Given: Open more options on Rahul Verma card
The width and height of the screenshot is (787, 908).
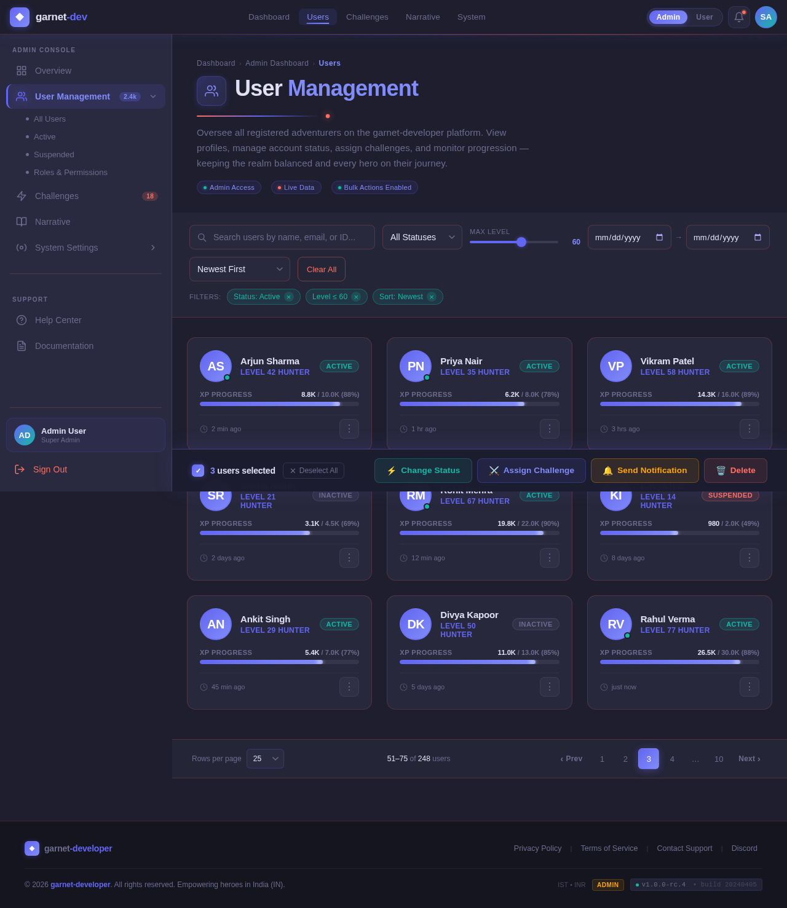Looking at the screenshot, I should point(749,687).
